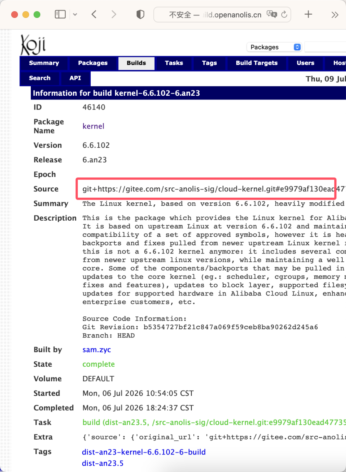Switch to the Tasks tab

pos(174,63)
